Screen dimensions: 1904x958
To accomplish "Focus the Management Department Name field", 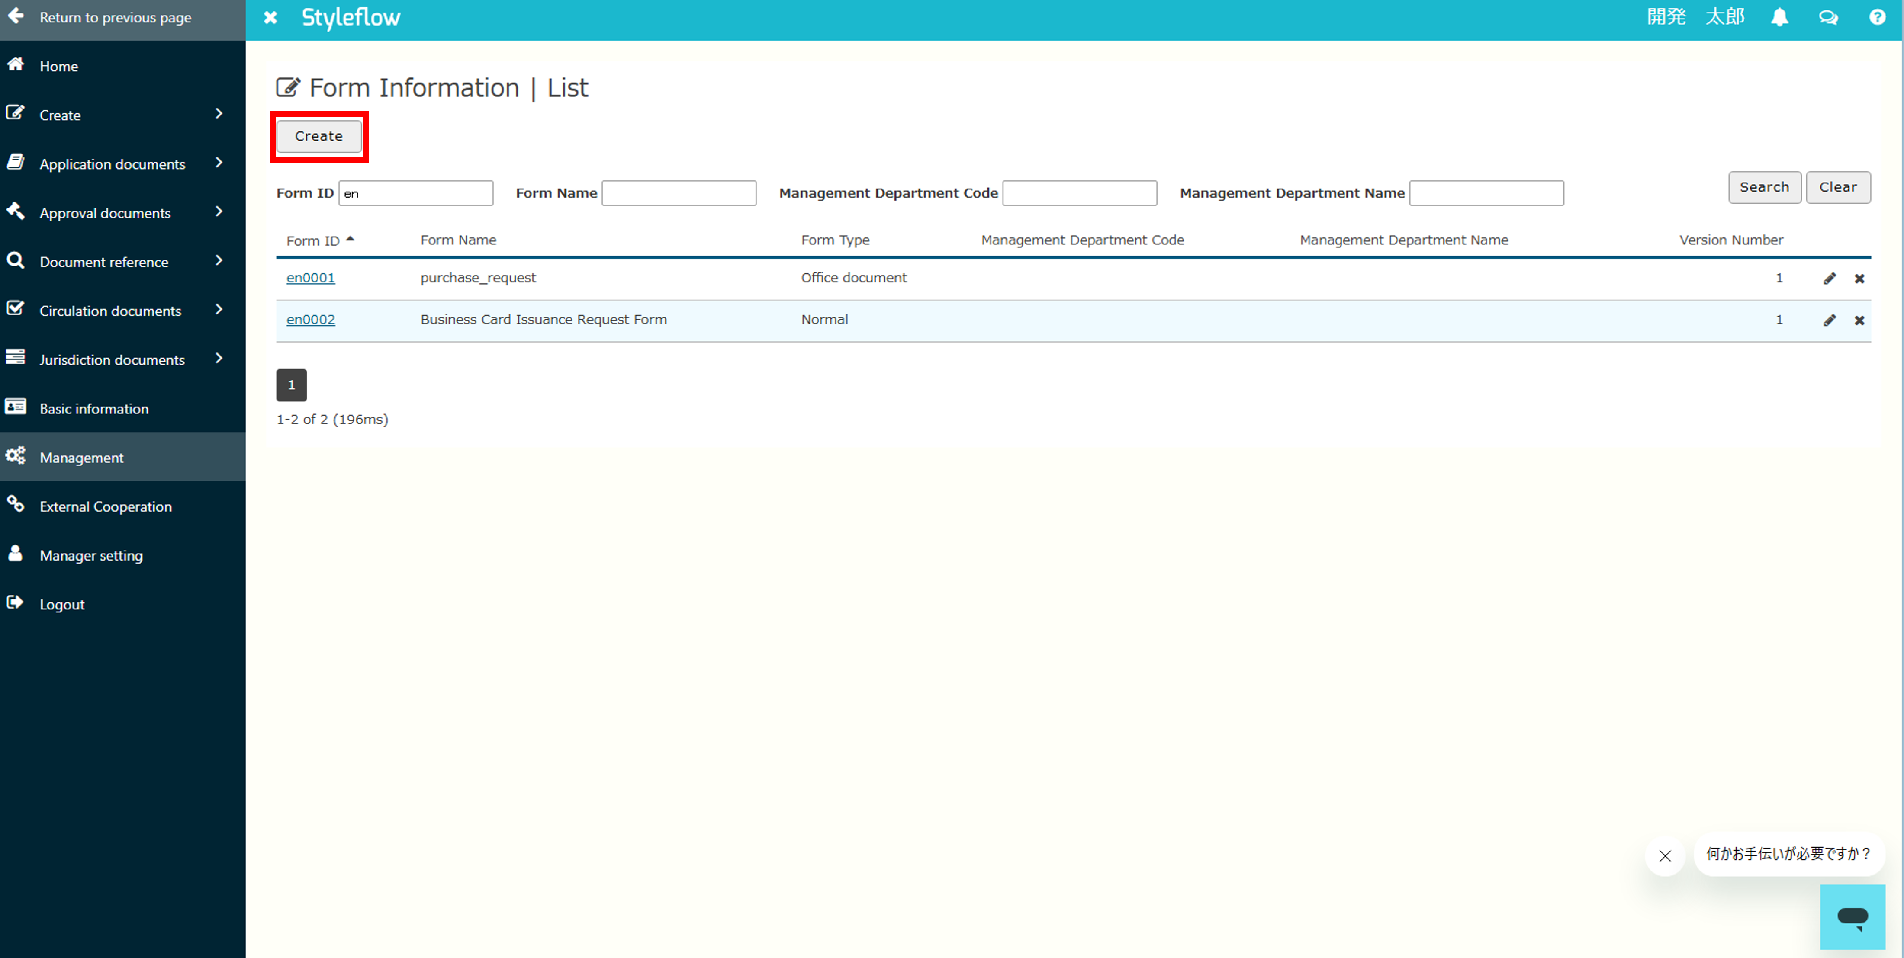I will tap(1486, 193).
